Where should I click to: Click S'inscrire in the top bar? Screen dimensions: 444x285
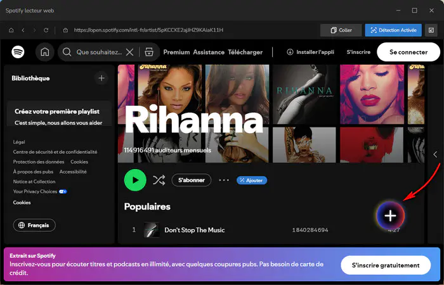tap(358, 52)
